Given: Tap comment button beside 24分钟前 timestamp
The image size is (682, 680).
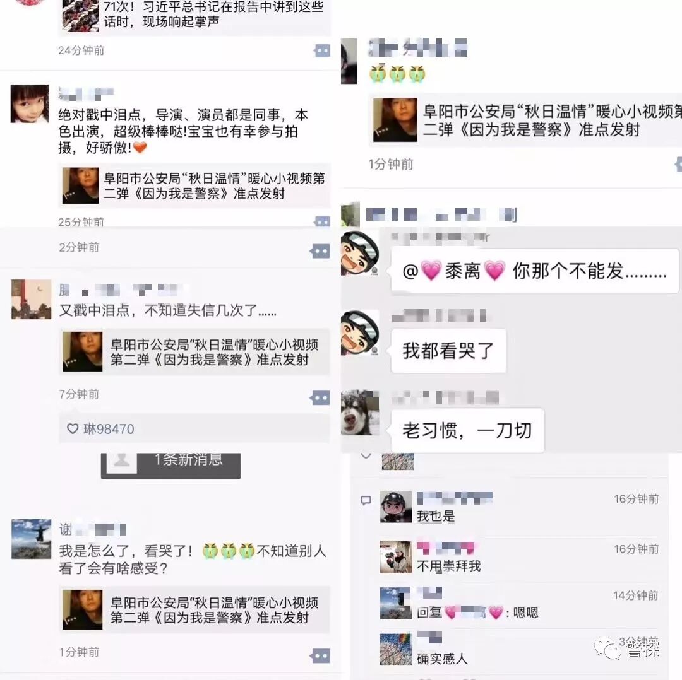Looking at the screenshot, I should pyautogui.click(x=322, y=50).
